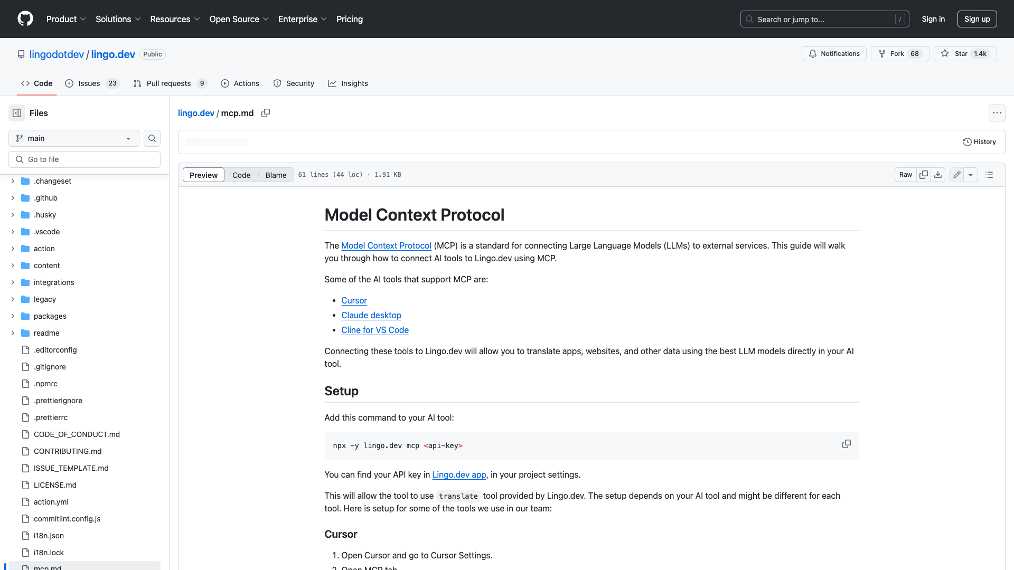The width and height of the screenshot is (1014, 570).
Task: Collapse the Files side panel
Action: tap(16, 113)
